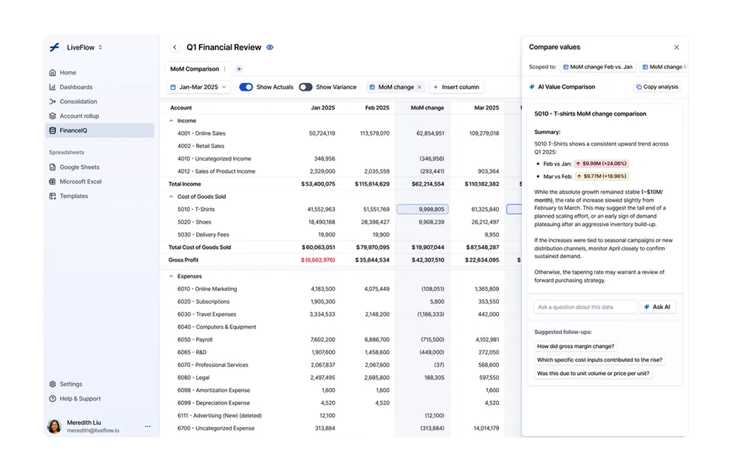Click Total Income value $115,614,629
This screenshot has height=473, width=732.
(x=372, y=184)
